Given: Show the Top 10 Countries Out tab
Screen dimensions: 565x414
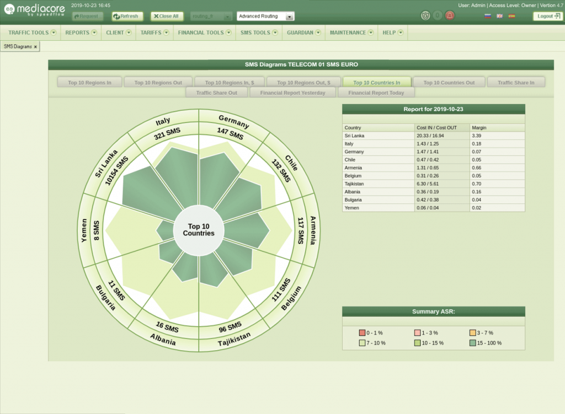Looking at the screenshot, I should coord(449,83).
